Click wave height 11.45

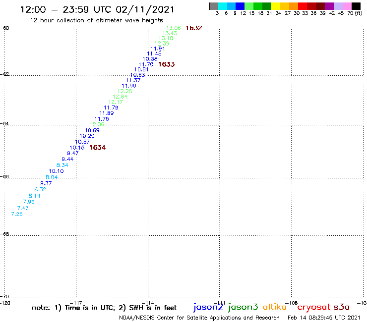154,54
